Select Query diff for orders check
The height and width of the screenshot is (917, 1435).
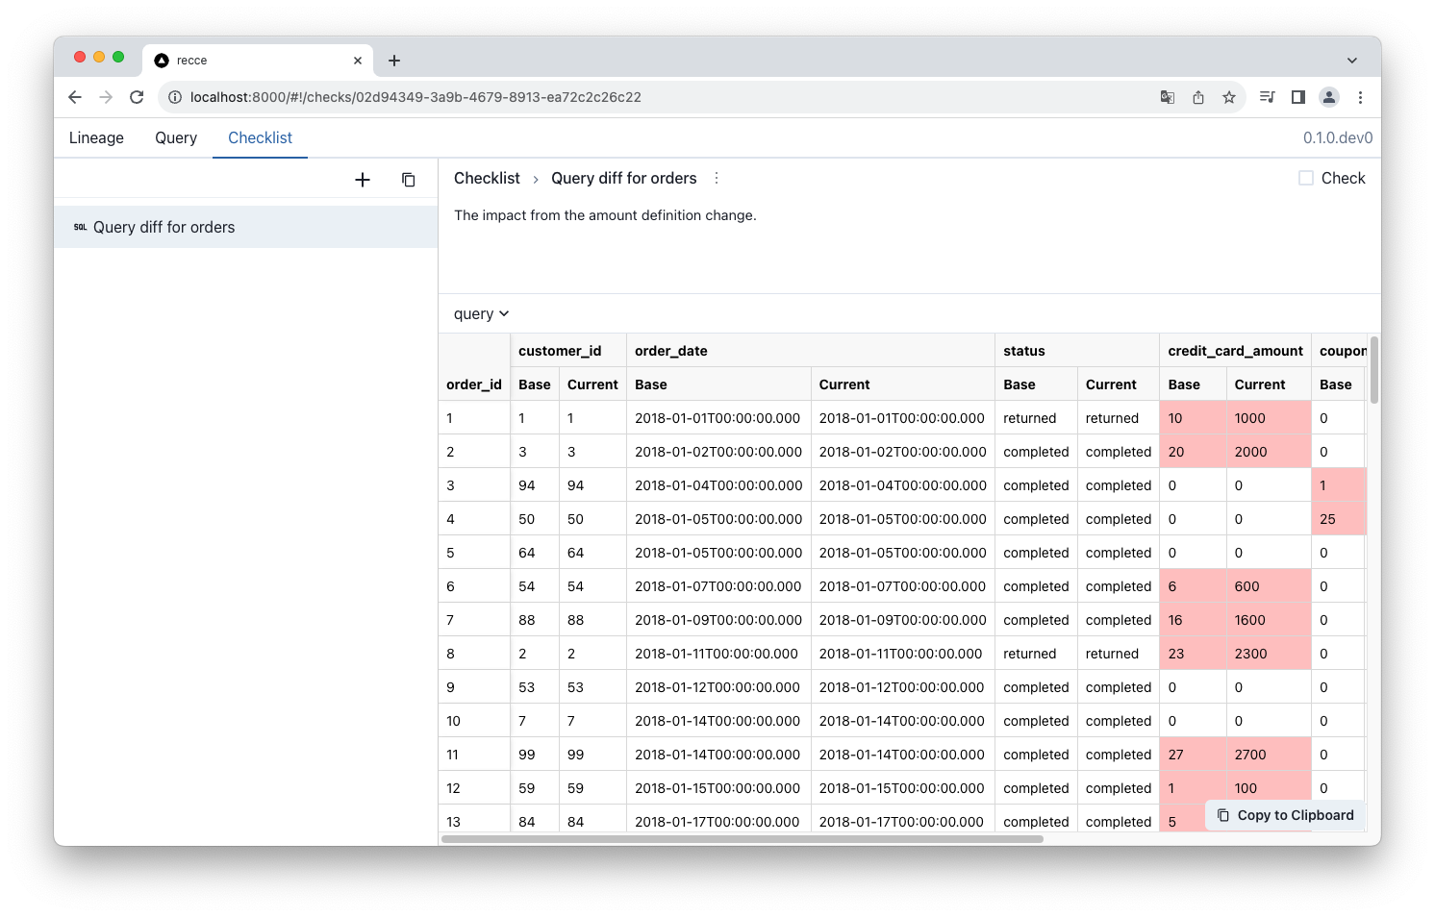point(164,228)
